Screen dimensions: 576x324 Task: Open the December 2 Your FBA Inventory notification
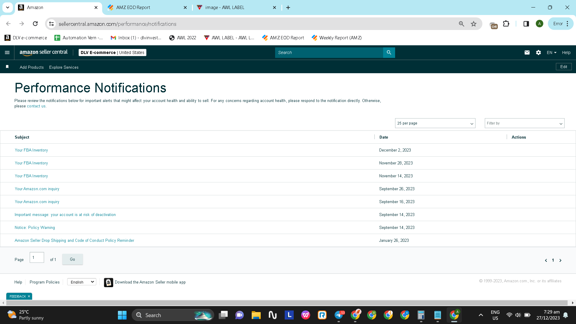point(31,150)
